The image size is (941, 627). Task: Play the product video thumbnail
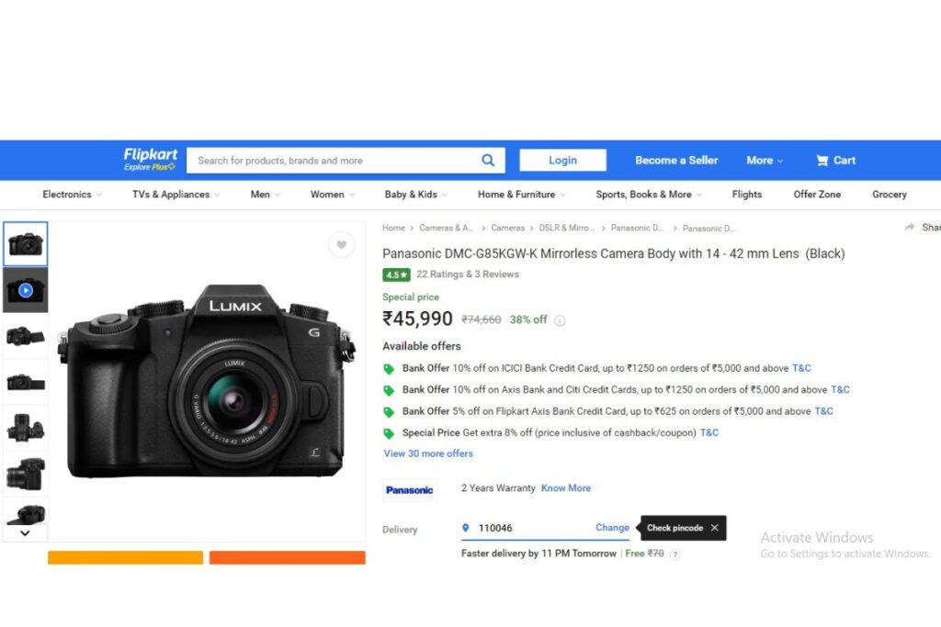click(25, 290)
